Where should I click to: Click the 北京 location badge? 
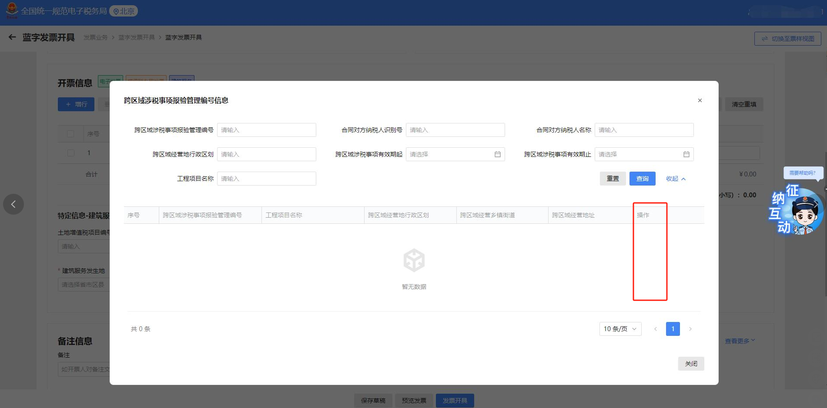click(124, 11)
